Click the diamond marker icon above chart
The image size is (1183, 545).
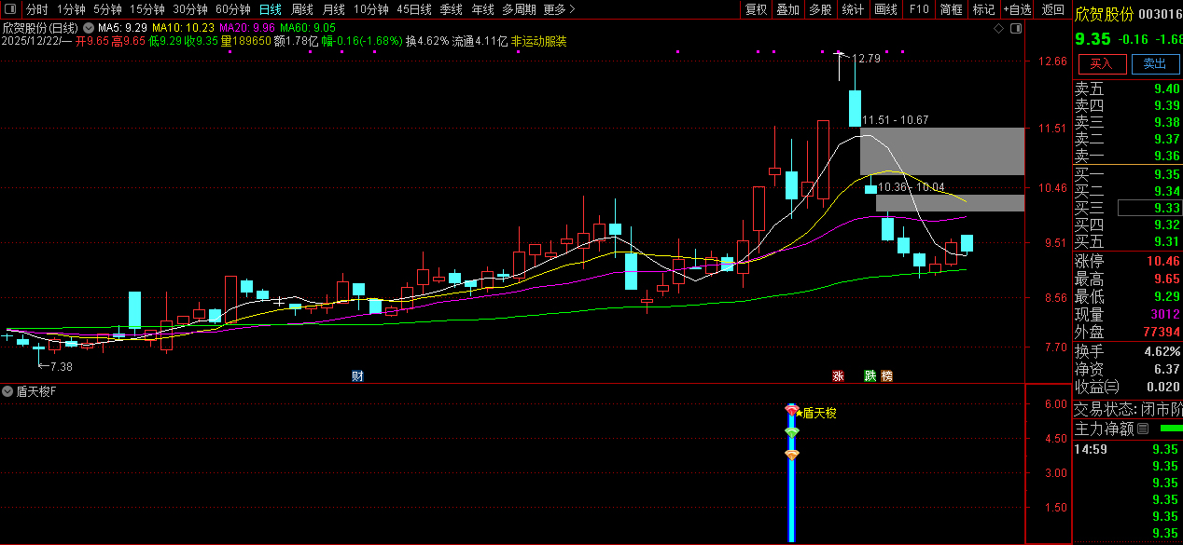[x=999, y=29]
